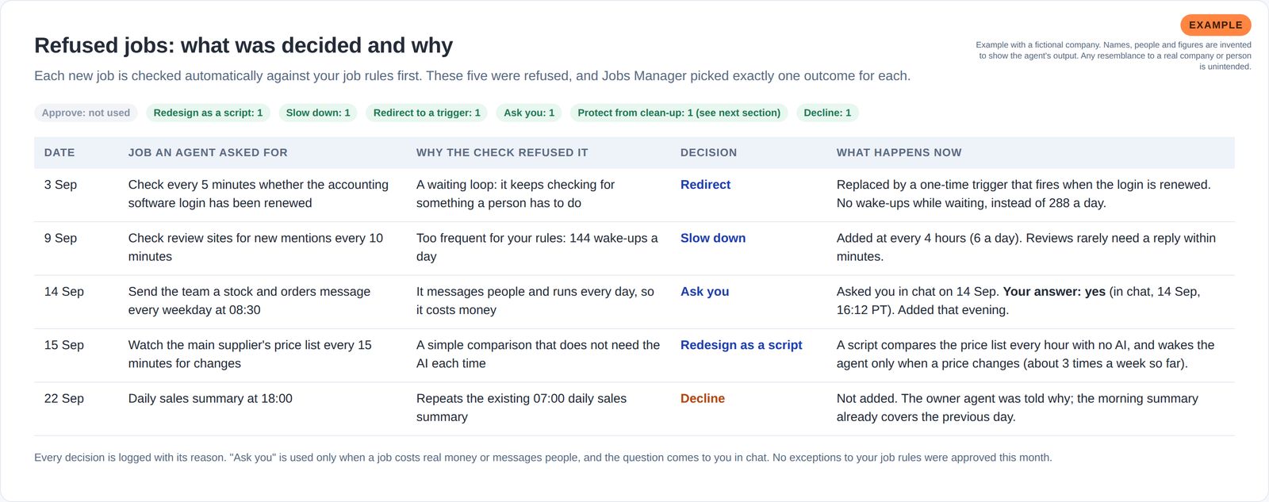Click the DATE column header
1269x502 pixels.
(59, 152)
